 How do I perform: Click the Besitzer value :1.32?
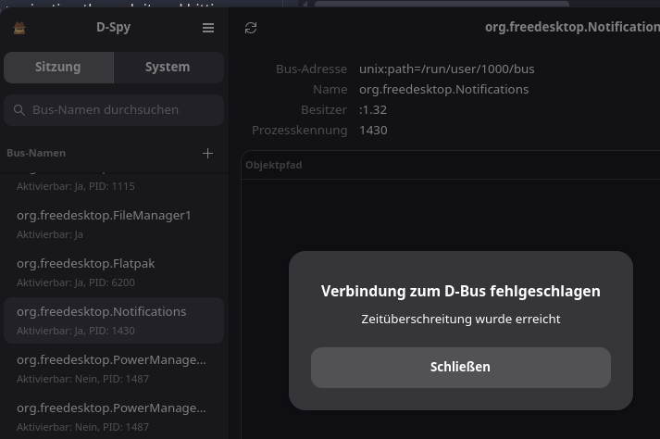click(x=373, y=110)
